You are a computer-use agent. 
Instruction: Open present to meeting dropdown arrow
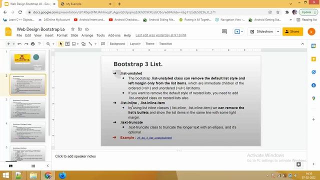click(242, 31)
